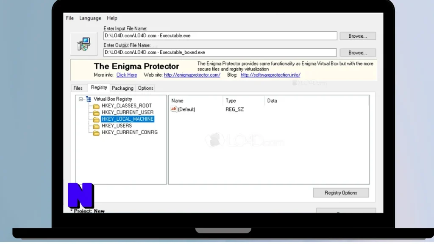Select HKEY_CURRENT_CONFIG in the registry tree
Viewport: 434px width, 244px height.
[x=130, y=132]
